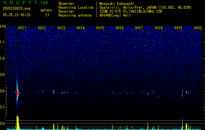Click the 1.1 kHz axis label
This screenshot has height=130, width=205.
click(x=3, y=42)
